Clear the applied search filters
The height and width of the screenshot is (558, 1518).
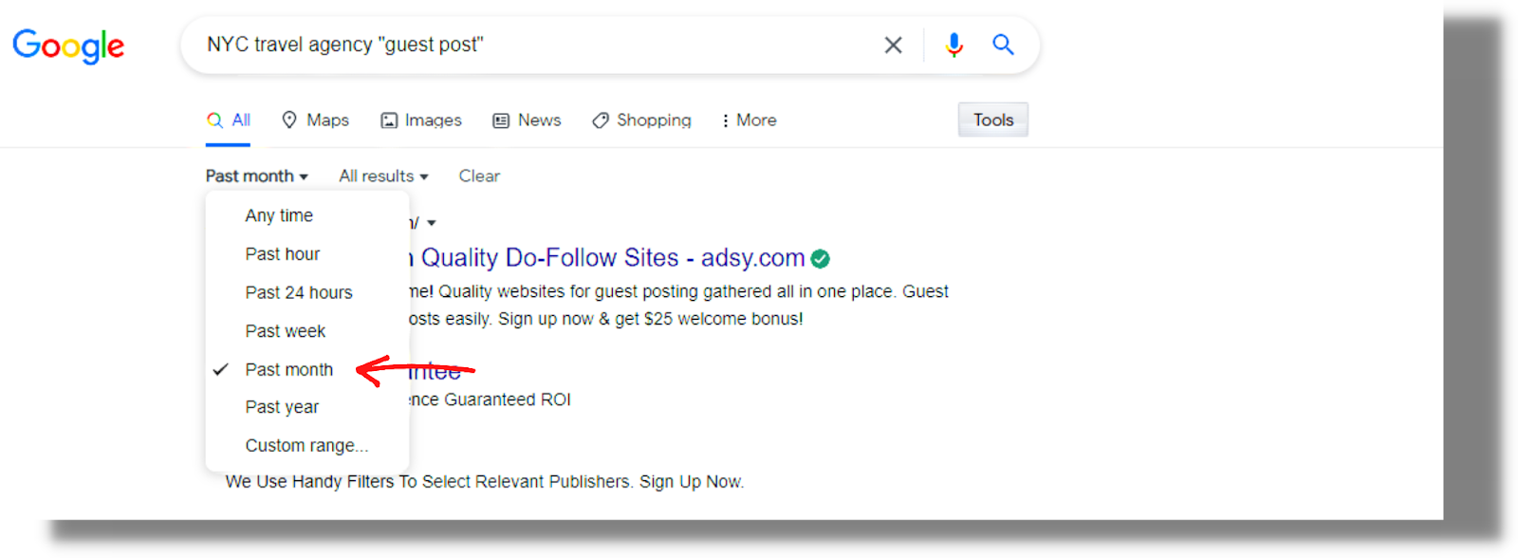(479, 177)
